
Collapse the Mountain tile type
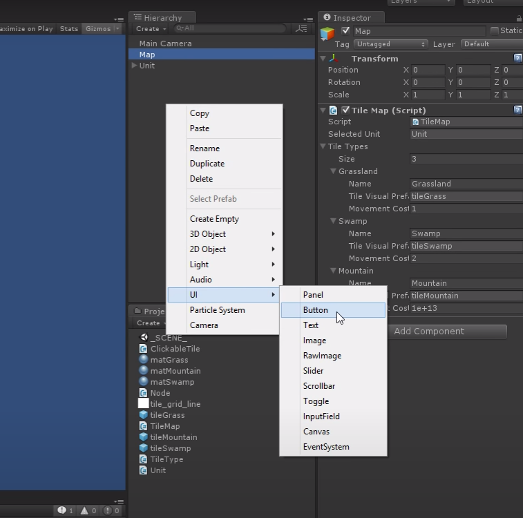click(333, 270)
